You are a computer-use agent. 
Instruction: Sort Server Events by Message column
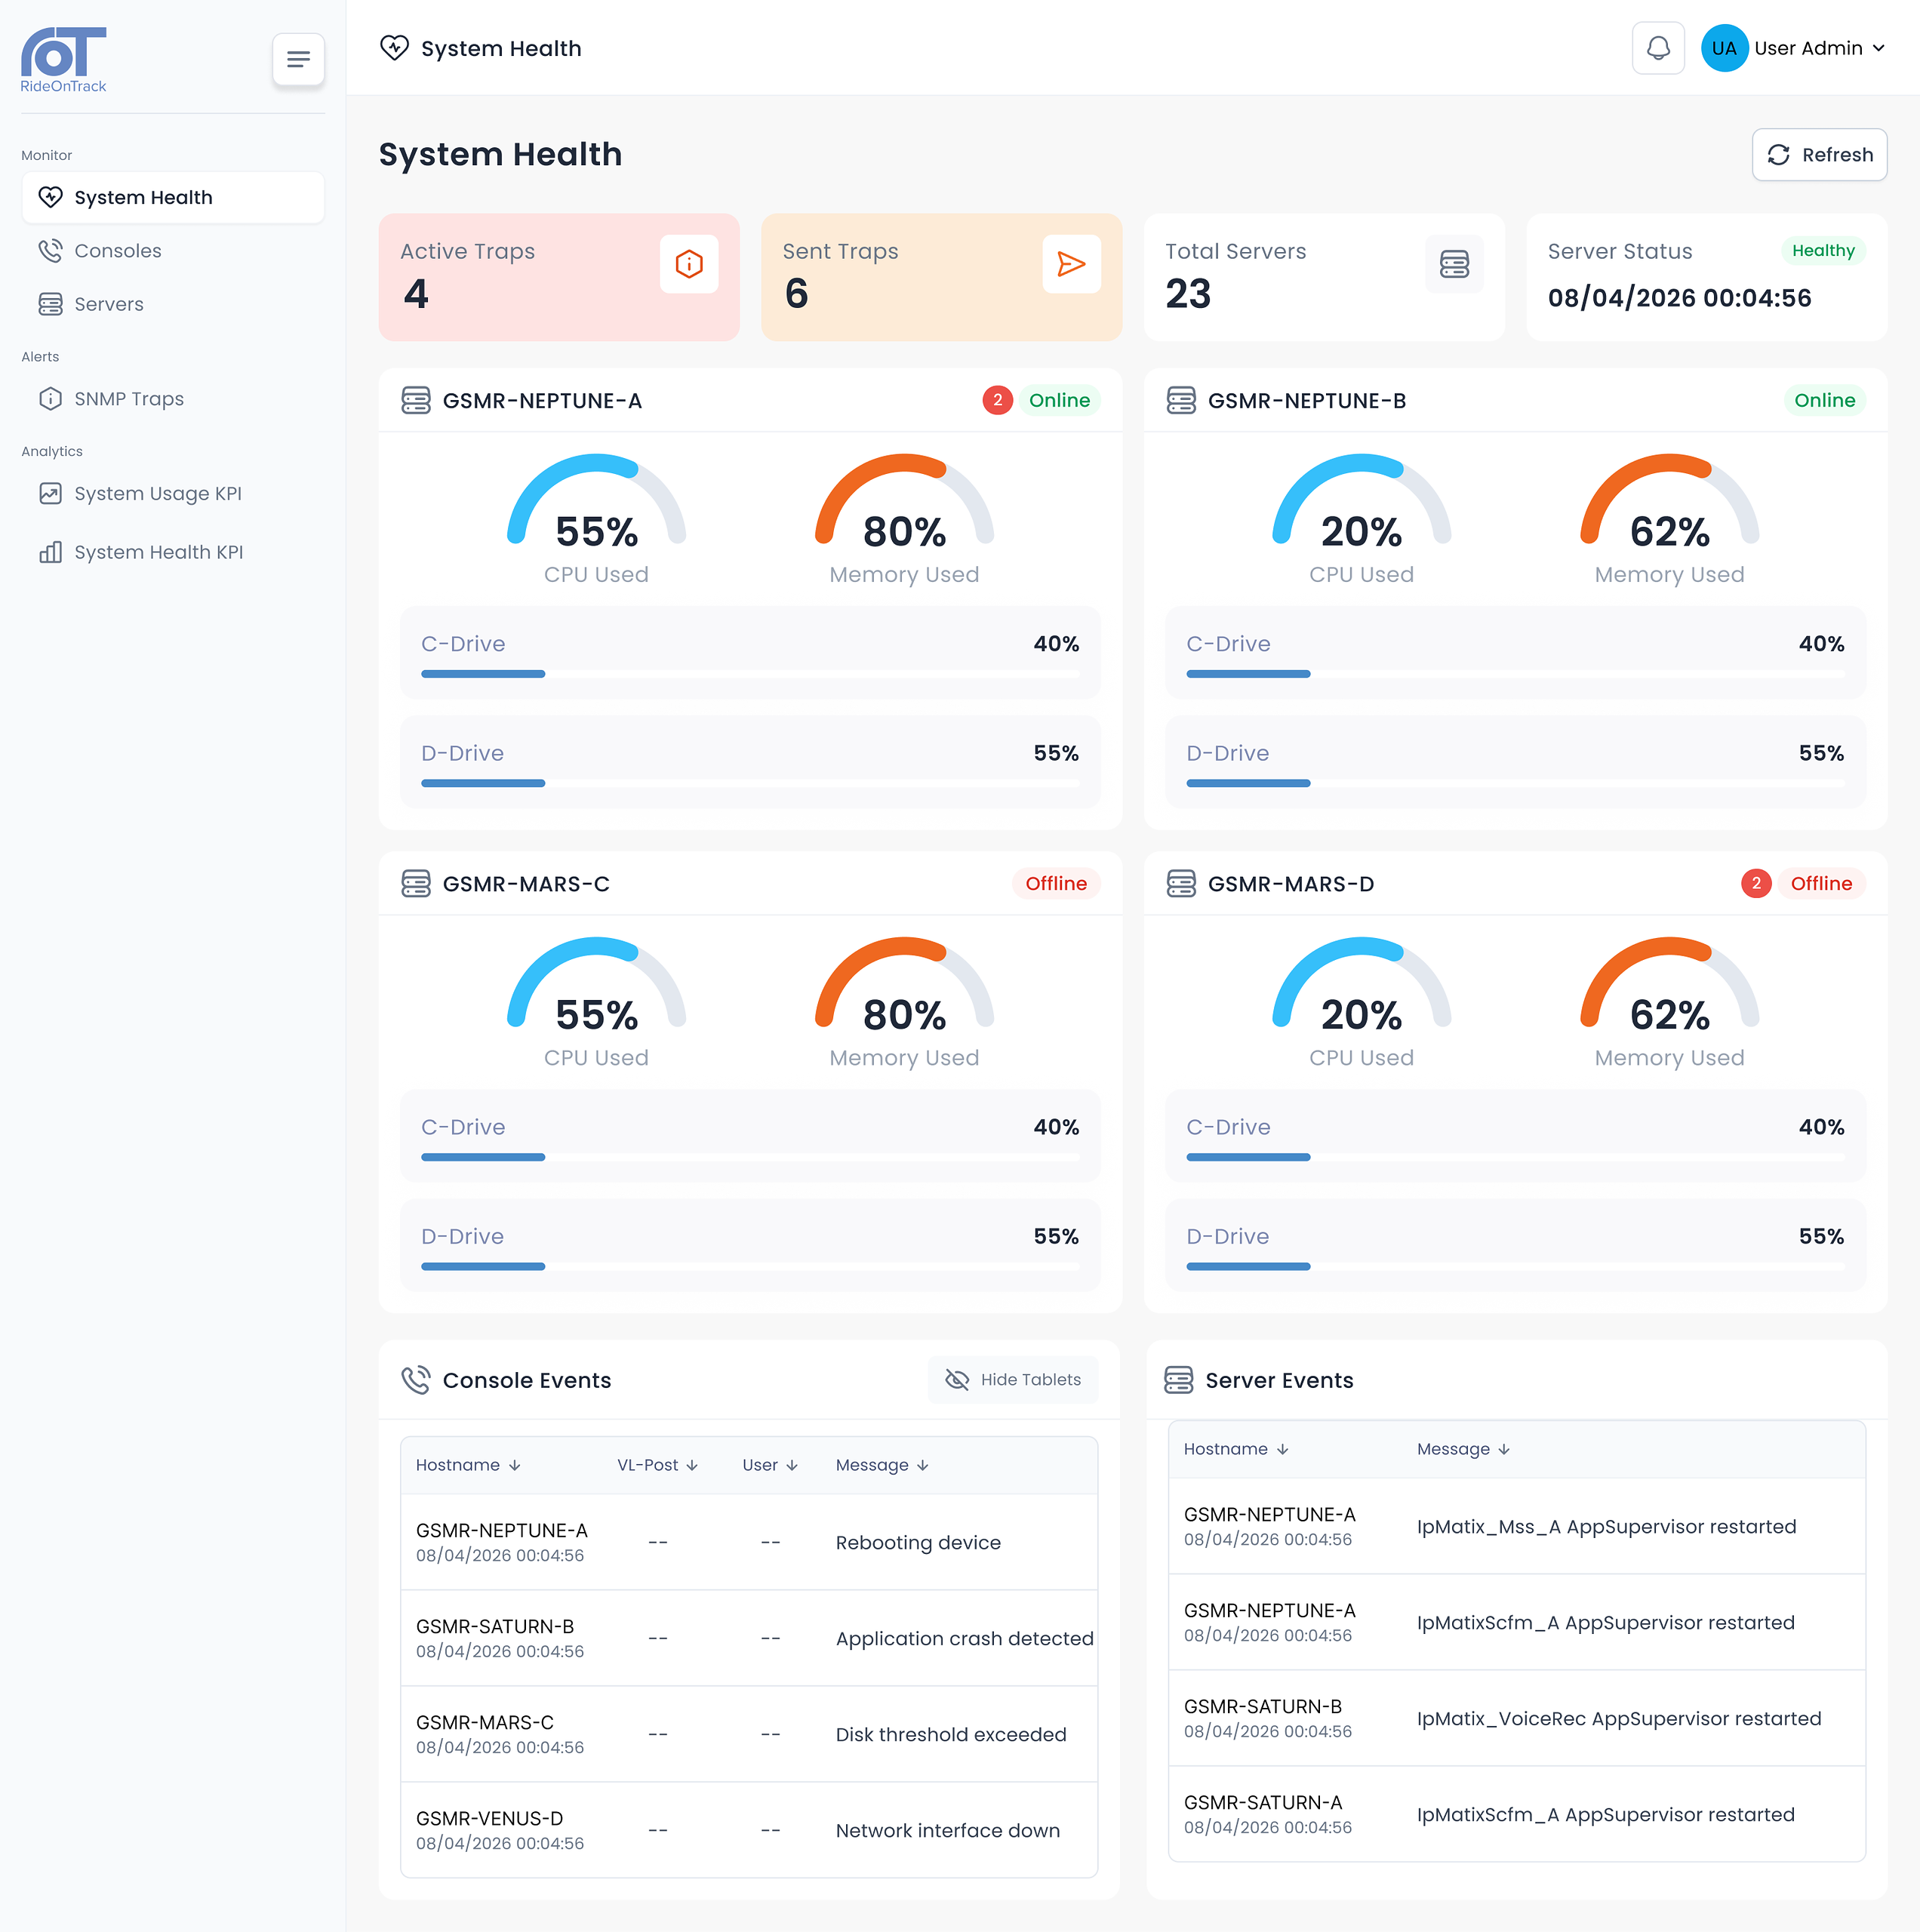(x=1464, y=1449)
